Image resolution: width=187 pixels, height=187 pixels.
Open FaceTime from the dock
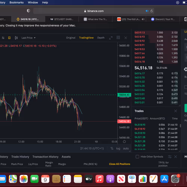coord(34,179)
